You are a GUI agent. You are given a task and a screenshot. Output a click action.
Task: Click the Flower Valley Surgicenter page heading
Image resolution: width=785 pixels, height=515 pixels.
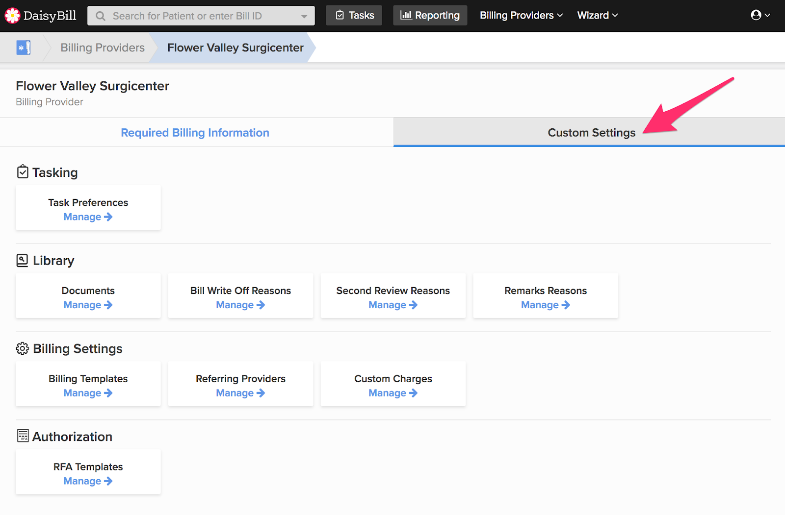click(x=93, y=86)
